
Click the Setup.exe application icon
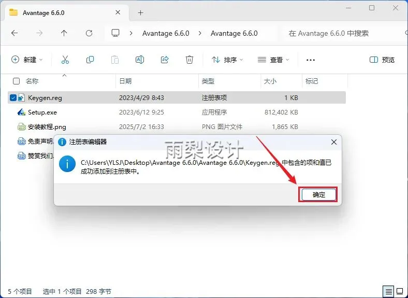pos(22,112)
